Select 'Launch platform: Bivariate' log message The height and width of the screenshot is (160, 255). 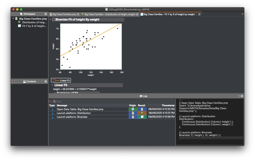coord(72,117)
